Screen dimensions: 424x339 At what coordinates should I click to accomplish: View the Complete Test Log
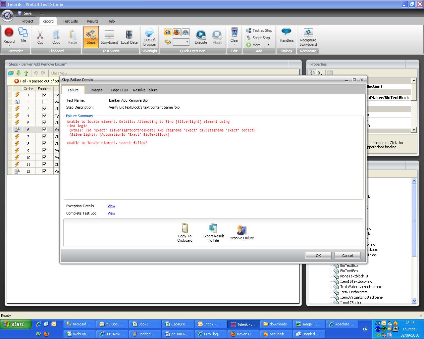pos(111,213)
